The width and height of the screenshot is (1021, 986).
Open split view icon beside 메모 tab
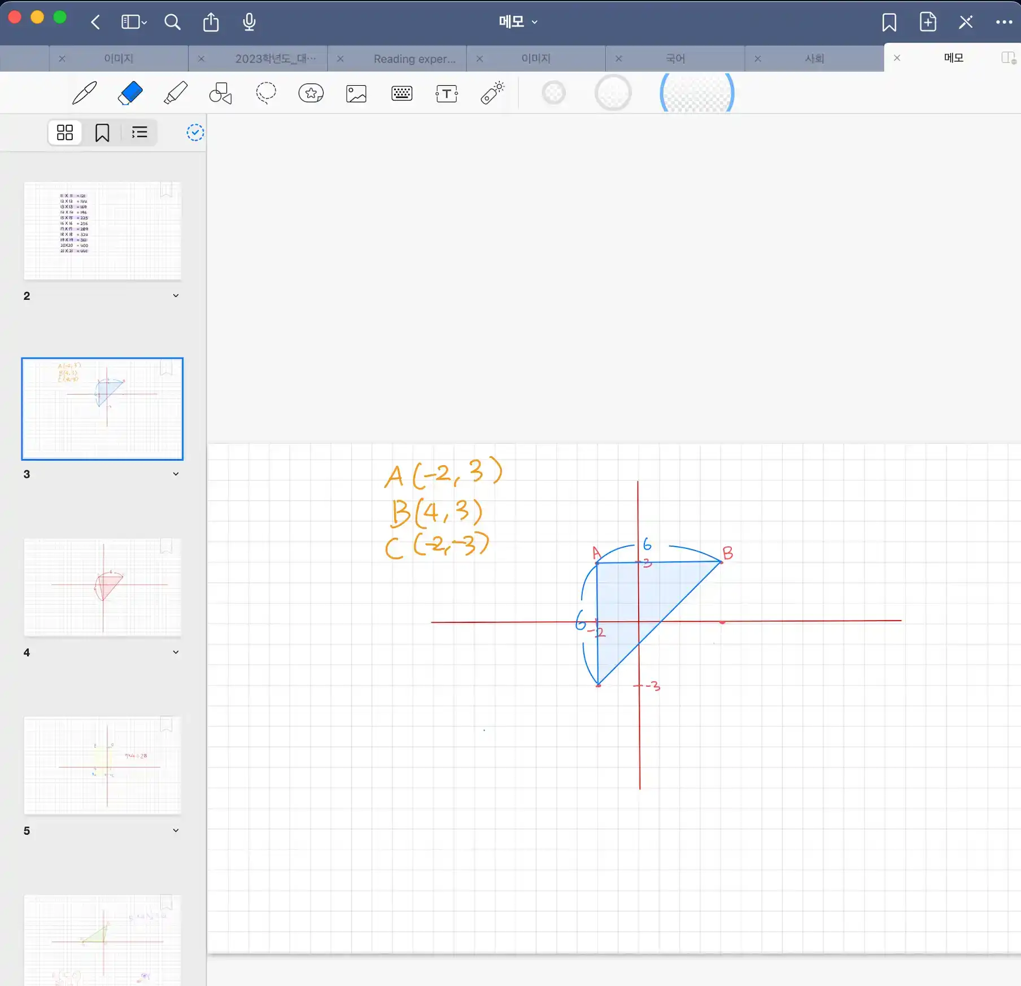click(x=1009, y=58)
